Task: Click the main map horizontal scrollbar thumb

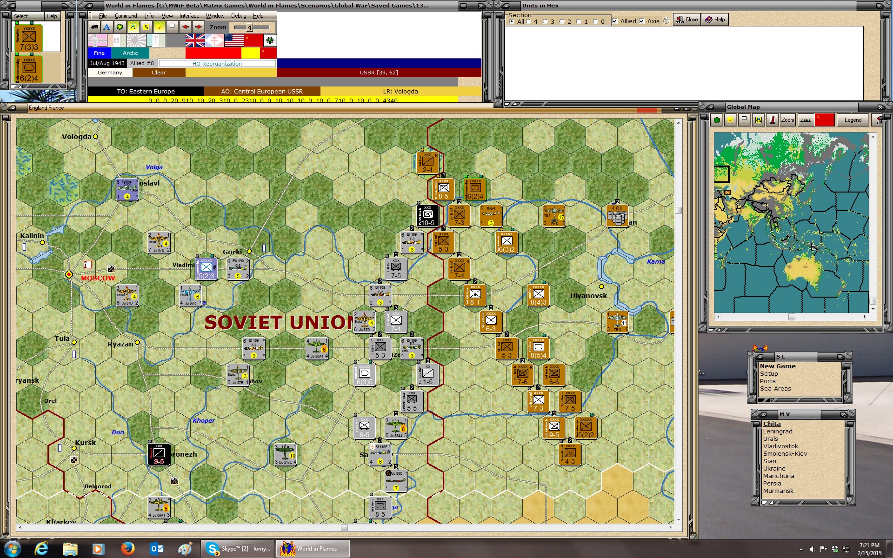Action: tap(344, 527)
